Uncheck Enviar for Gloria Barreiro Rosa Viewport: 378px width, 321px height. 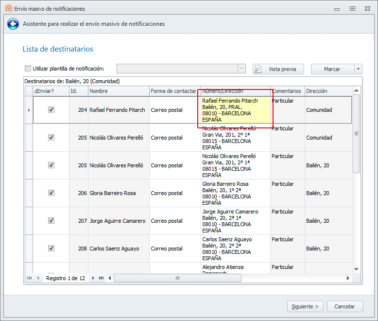pos(51,193)
